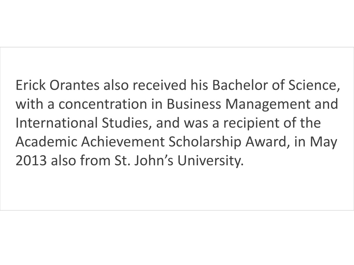This screenshot has width=354, height=265.
Task: Place cursor on the word "Achievement"
Action: pyautogui.click(x=123, y=142)
